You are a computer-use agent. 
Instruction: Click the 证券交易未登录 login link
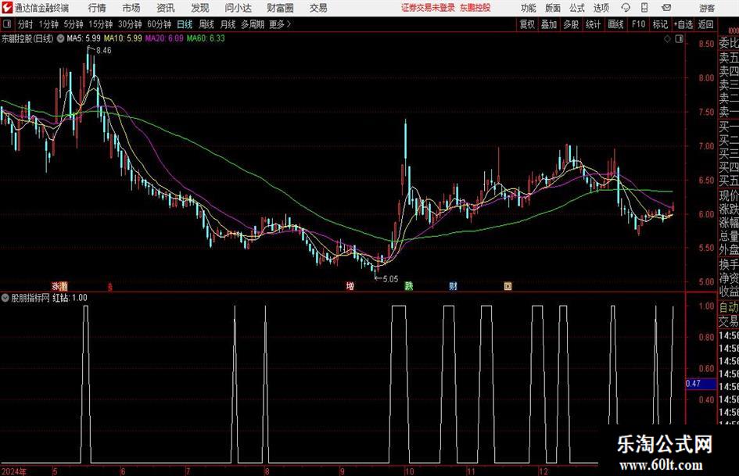tap(429, 8)
